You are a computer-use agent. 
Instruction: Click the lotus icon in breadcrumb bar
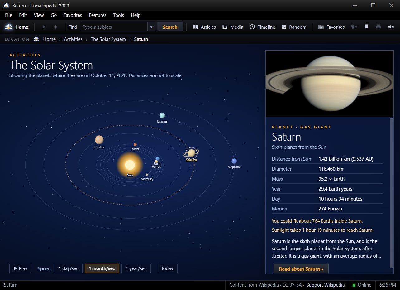[37, 39]
